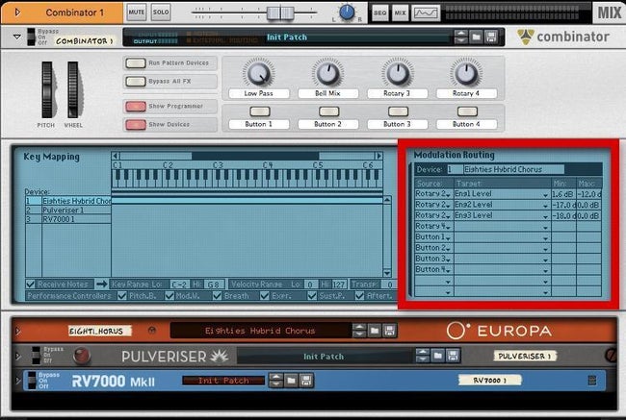626x420 pixels.
Task: Toggle Combinator Bypass/On/Off switch
Action: pos(31,37)
